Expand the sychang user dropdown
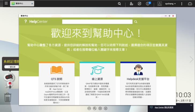The width and height of the screenshot is (195, 112). pos(170,4)
